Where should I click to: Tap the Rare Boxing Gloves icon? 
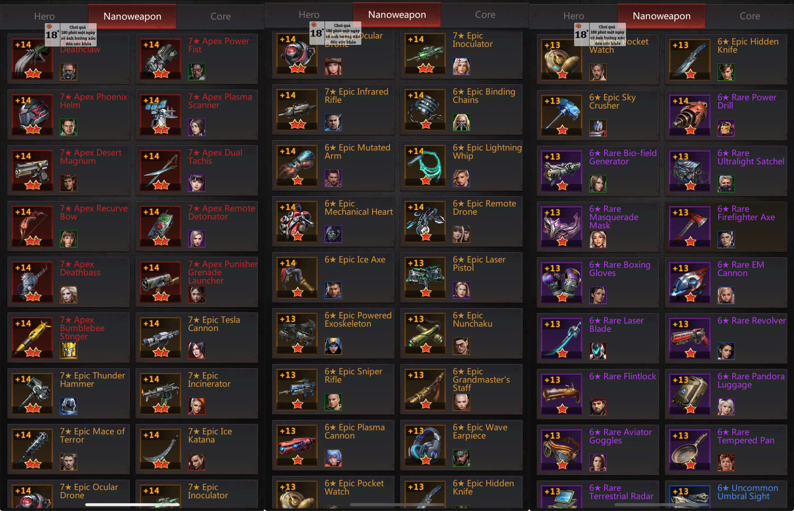[561, 283]
